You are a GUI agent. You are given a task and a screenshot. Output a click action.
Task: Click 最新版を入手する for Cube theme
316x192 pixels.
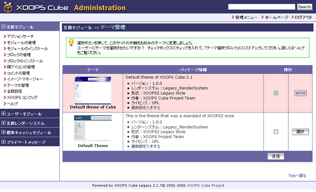146,108
